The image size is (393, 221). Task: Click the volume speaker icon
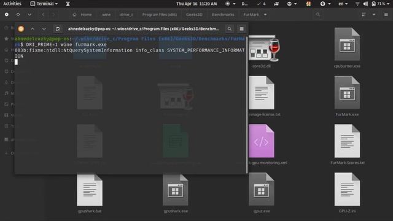pyautogui.click(x=365, y=4)
